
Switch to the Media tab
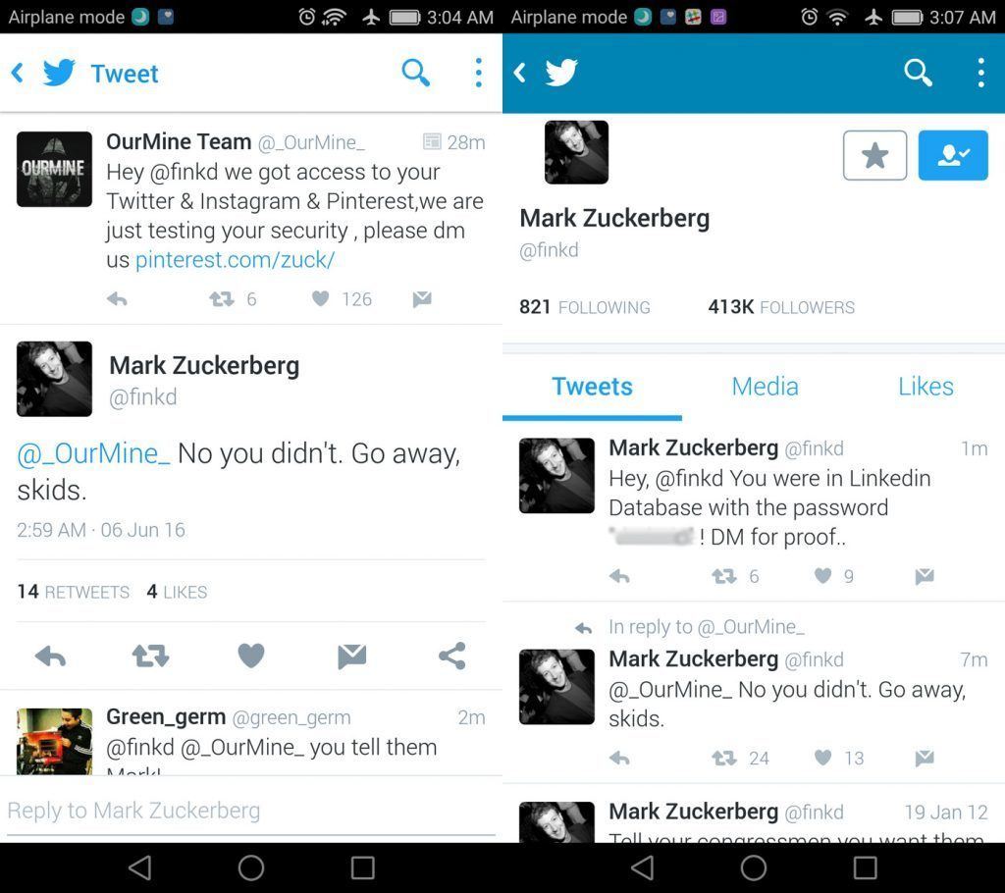[765, 386]
